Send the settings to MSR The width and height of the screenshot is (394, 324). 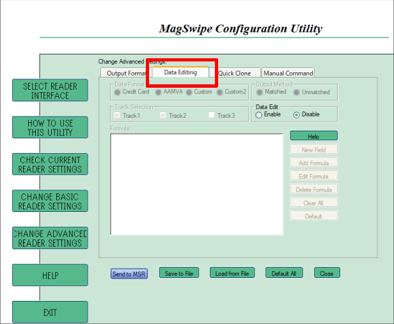point(129,274)
